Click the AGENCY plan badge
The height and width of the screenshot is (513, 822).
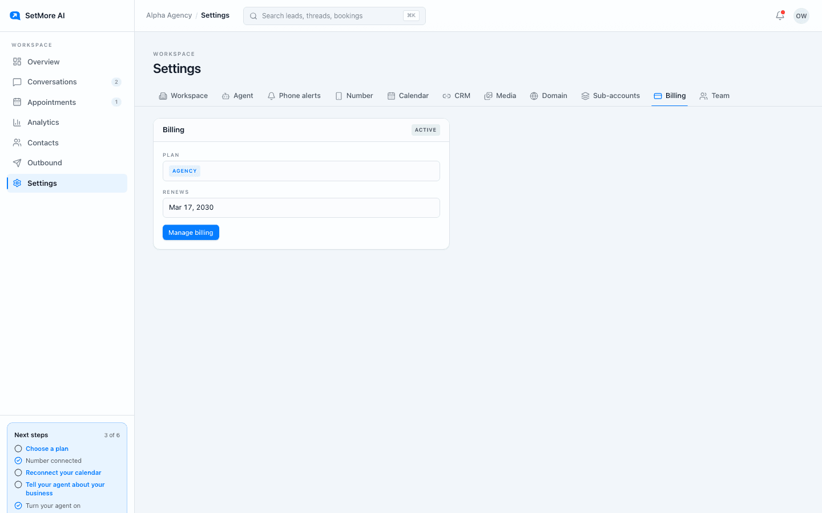click(184, 171)
